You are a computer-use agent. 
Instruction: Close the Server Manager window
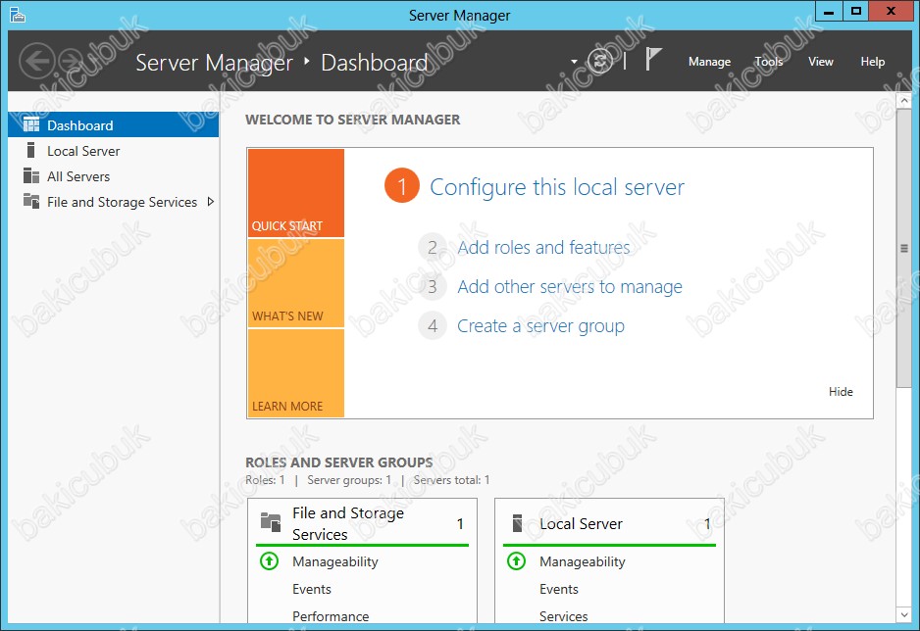tap(891, 11)
